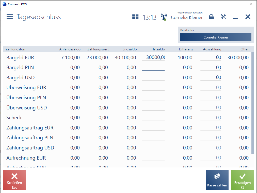
Task: Select the Bargeld PLN row label
Action: pos(20,67)
